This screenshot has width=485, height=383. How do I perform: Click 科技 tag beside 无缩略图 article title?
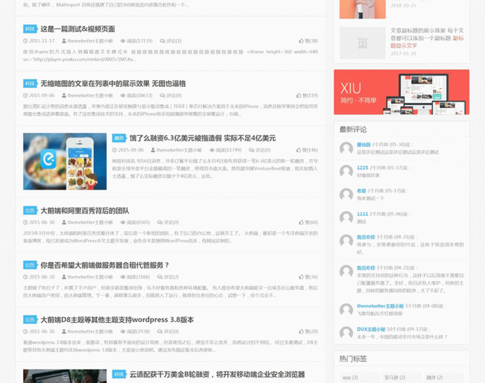coord(30,83)
